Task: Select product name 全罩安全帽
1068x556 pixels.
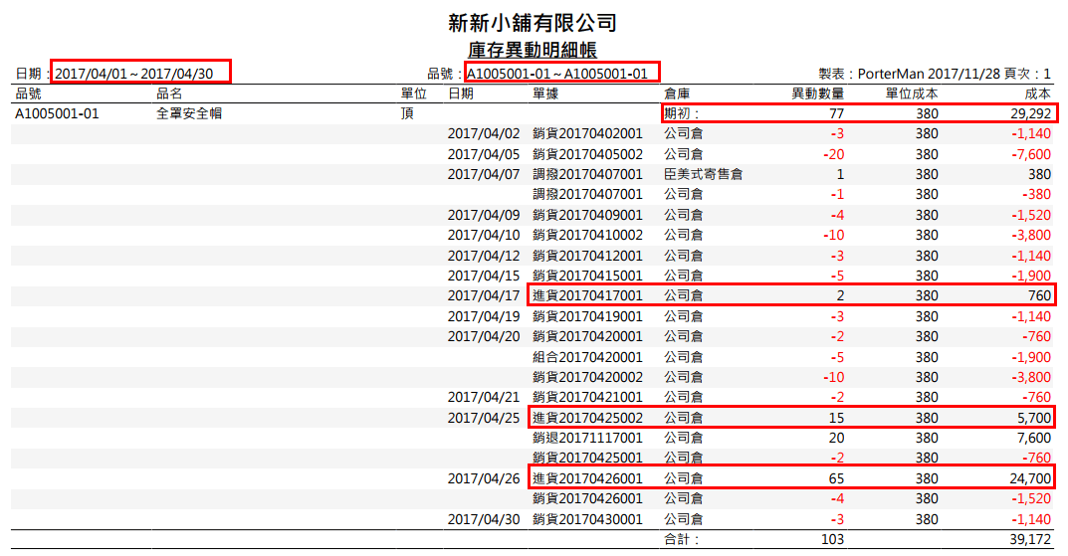Action: coord(189,113)
